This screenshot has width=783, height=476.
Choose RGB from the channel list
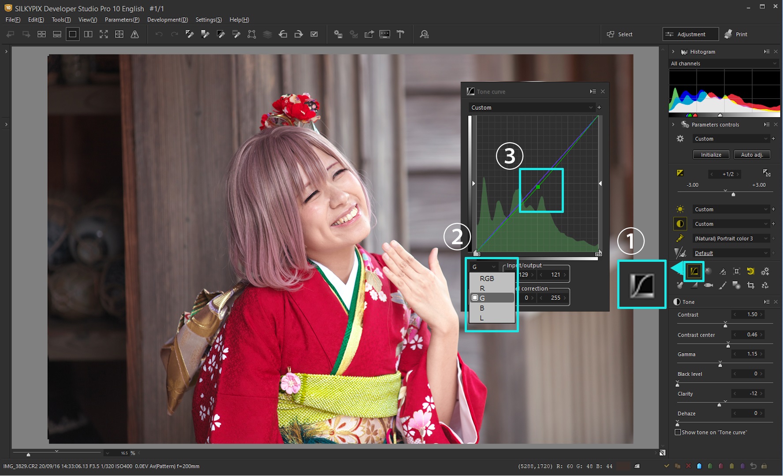[492, 279]
